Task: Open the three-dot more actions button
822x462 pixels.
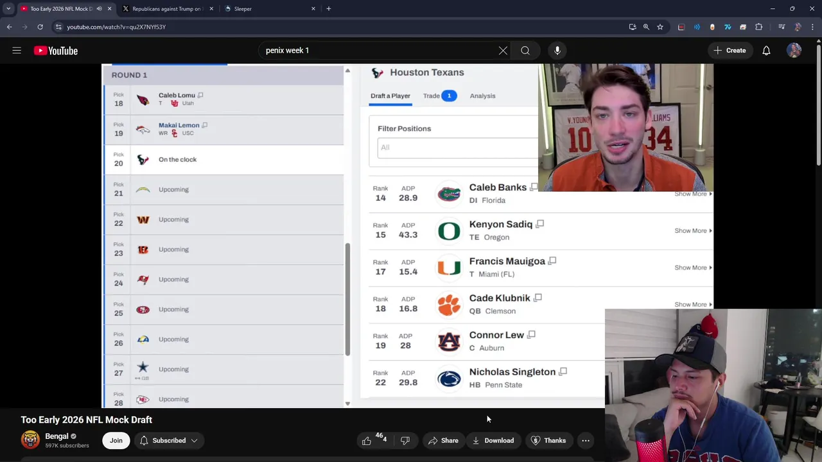Action: [586, 441]
